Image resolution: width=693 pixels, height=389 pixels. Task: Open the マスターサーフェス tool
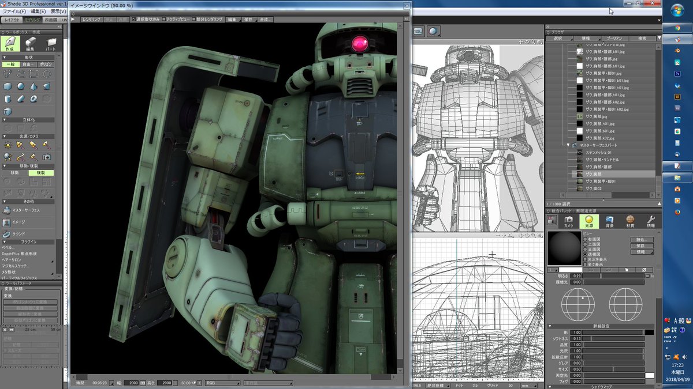tap(21, 210)
